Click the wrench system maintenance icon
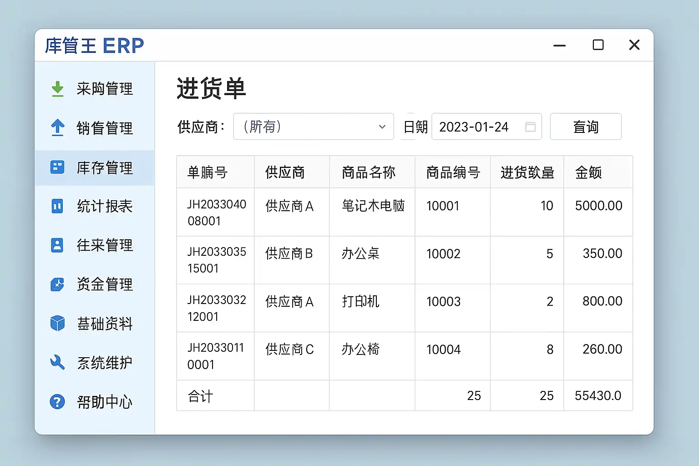The width and height of the screenshot is (699, 466). (57, 363)
